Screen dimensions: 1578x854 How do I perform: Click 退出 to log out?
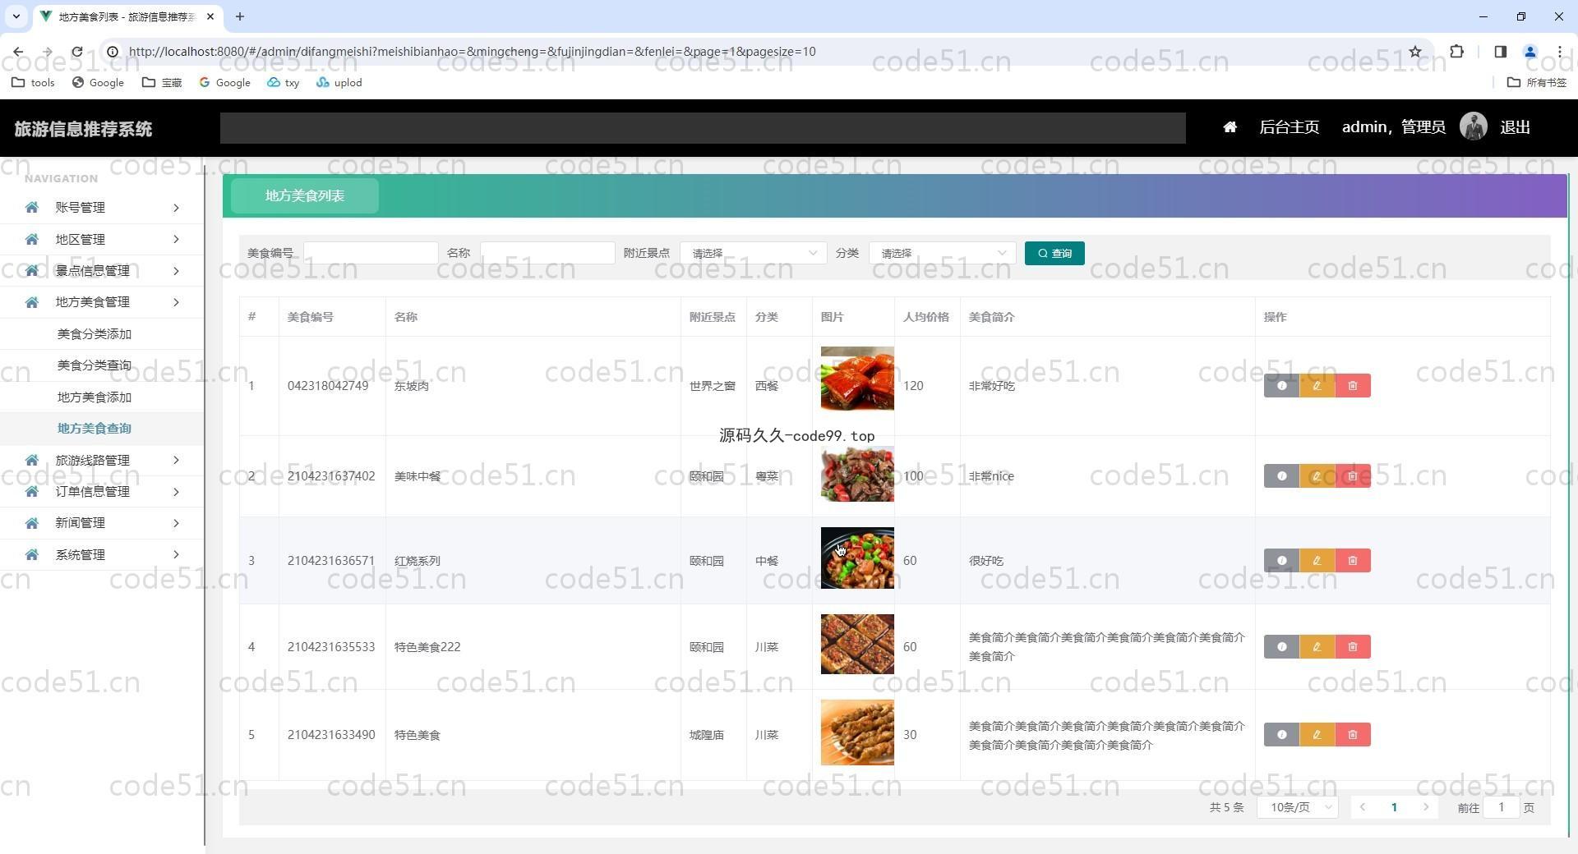pyautogui.click(x=1515, y=127)
